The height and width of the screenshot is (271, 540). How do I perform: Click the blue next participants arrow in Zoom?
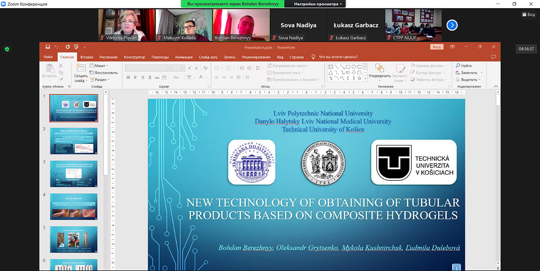452,25
